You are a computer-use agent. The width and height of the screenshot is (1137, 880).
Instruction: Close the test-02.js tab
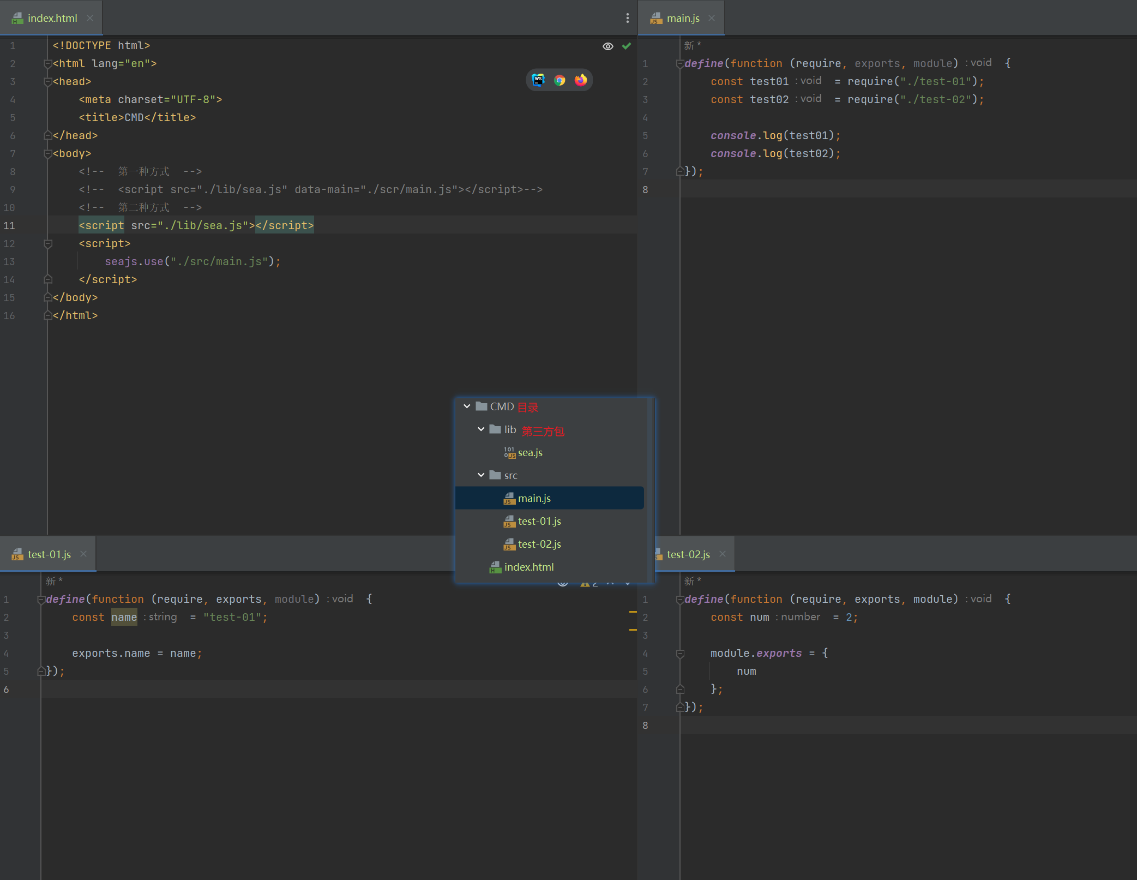click(723, 554)
